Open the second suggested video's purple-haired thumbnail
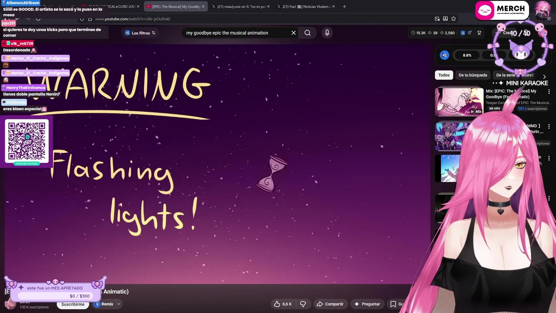556x313 pixels. tap(452, 136)
